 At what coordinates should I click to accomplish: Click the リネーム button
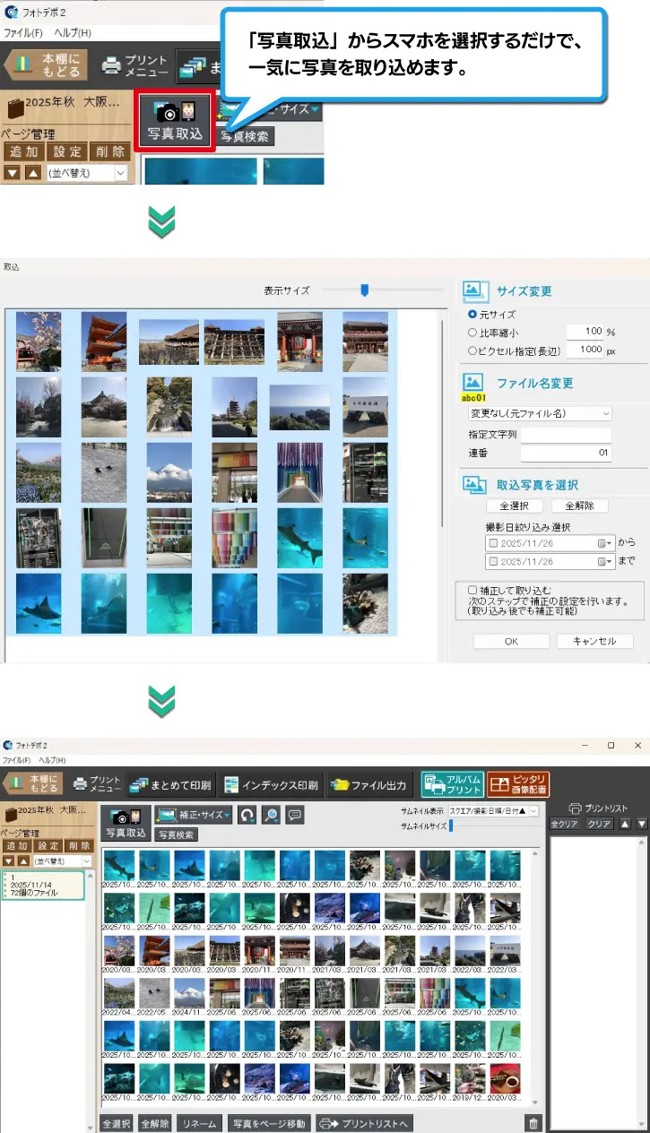point(198,1123)
